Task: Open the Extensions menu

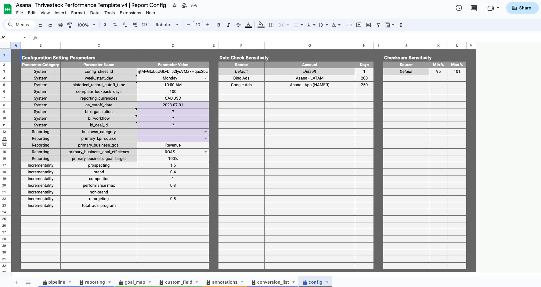Action: 130,13
